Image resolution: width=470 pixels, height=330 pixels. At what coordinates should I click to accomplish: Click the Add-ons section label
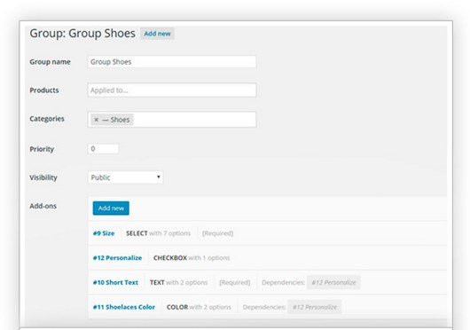43,206
